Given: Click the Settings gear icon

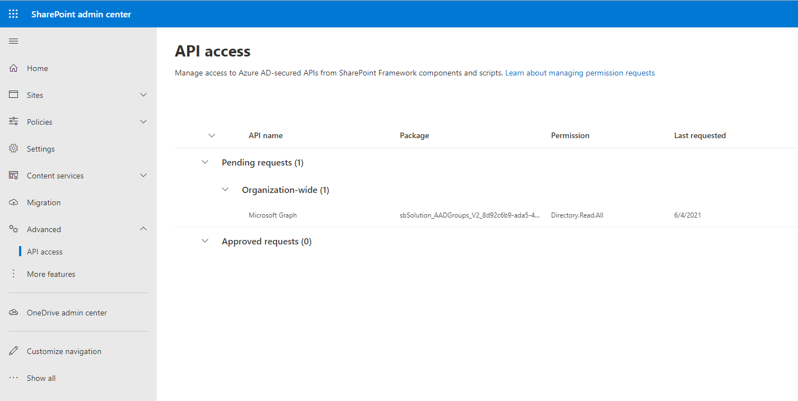Looking at the screenshot, I should (13, 149).
